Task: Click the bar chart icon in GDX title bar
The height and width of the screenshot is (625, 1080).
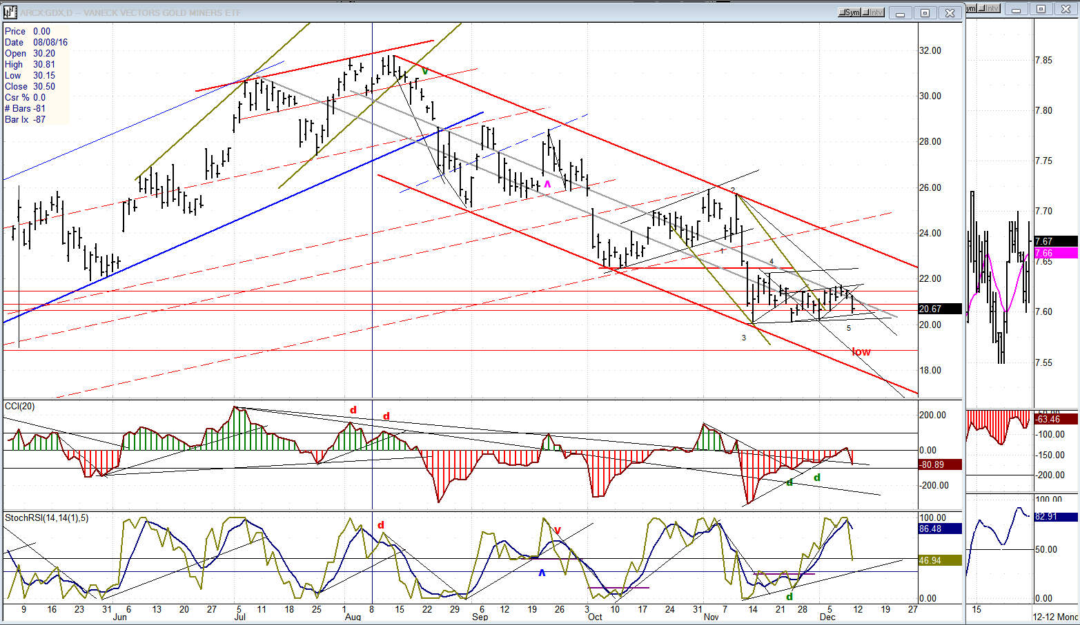Action: [x=10, y=12]
